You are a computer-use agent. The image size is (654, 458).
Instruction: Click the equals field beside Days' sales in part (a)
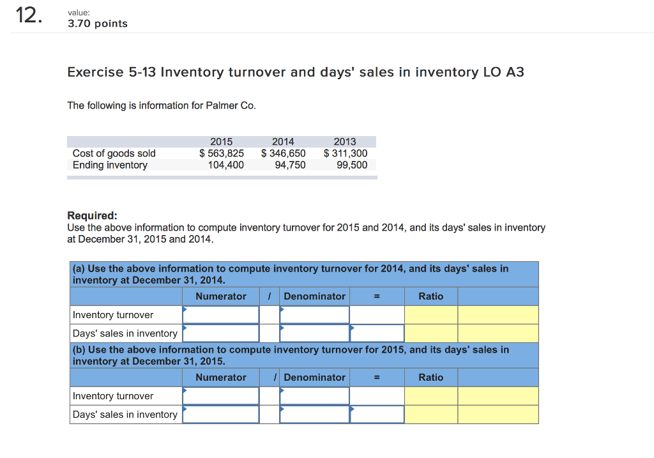[x=377, y=332]
